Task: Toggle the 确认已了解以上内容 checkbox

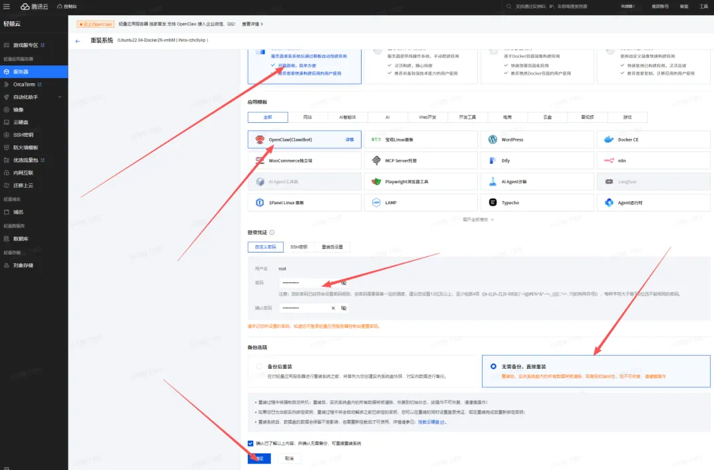Action: coord(251,443)
